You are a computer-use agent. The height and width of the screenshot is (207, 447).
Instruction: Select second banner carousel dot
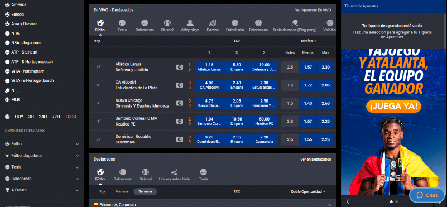(397, 201)
